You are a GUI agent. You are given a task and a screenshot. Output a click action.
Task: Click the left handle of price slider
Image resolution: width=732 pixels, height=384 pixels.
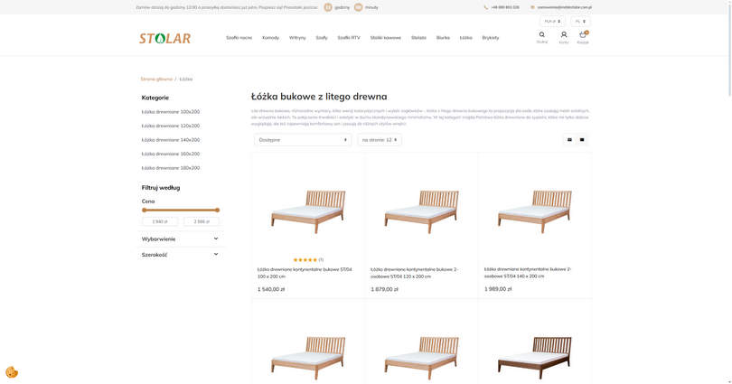(144, 210)
